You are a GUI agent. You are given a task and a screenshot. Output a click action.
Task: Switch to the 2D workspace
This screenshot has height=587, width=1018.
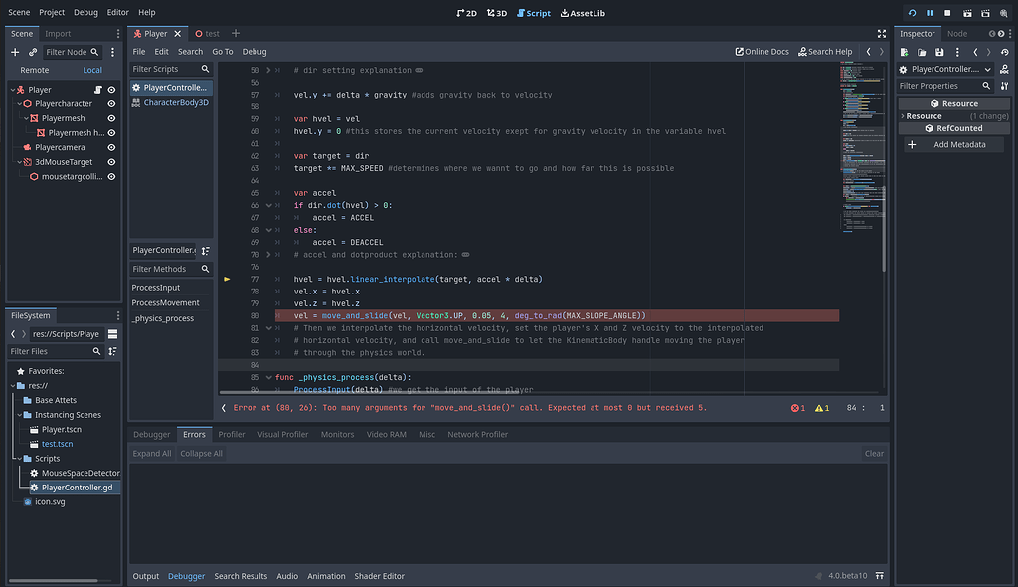467,13
